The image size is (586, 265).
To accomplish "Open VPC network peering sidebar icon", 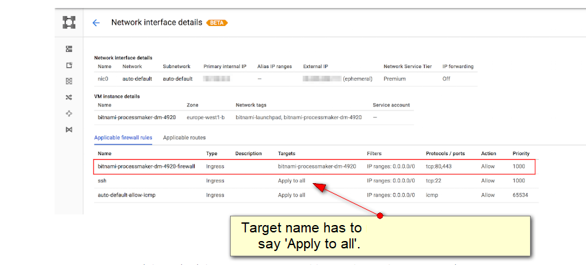I will click(x=69, y=113).
